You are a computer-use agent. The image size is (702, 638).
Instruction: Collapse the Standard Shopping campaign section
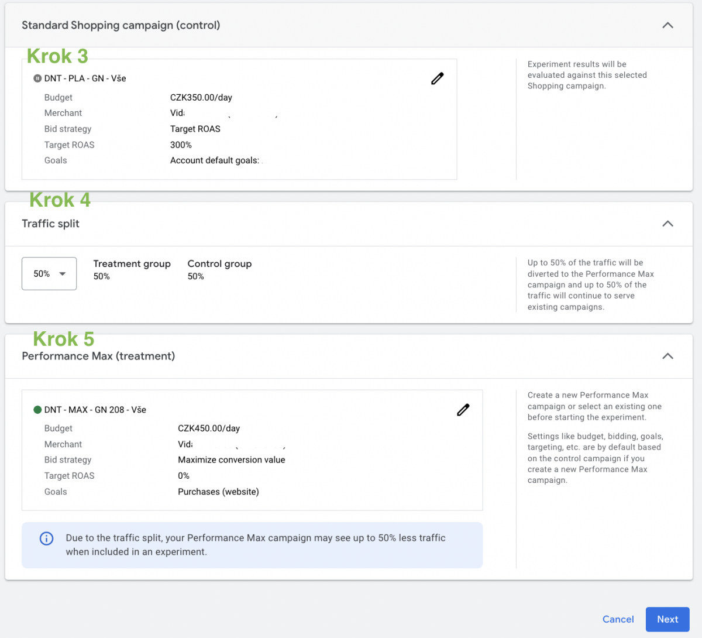tap(667, 25)
